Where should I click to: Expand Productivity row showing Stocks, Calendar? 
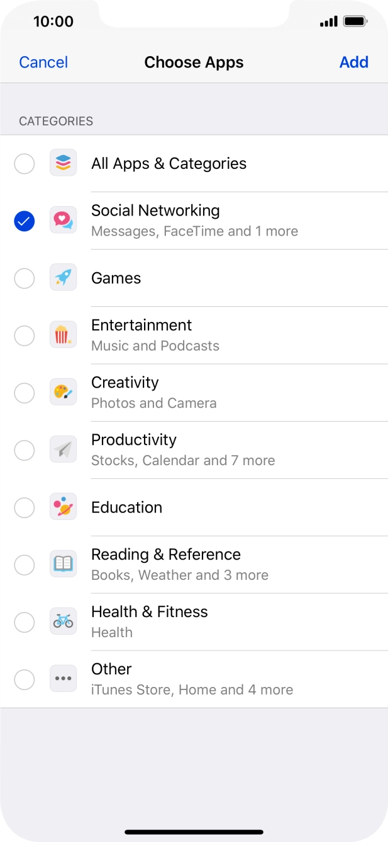[x=183, y=450]
